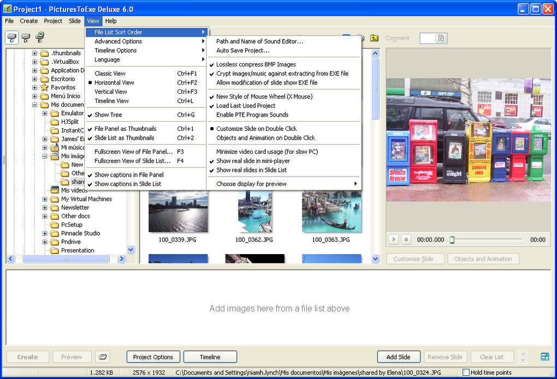The image size is (557, 379).
Task: Open the Language submenu
Action: (146, 59)
